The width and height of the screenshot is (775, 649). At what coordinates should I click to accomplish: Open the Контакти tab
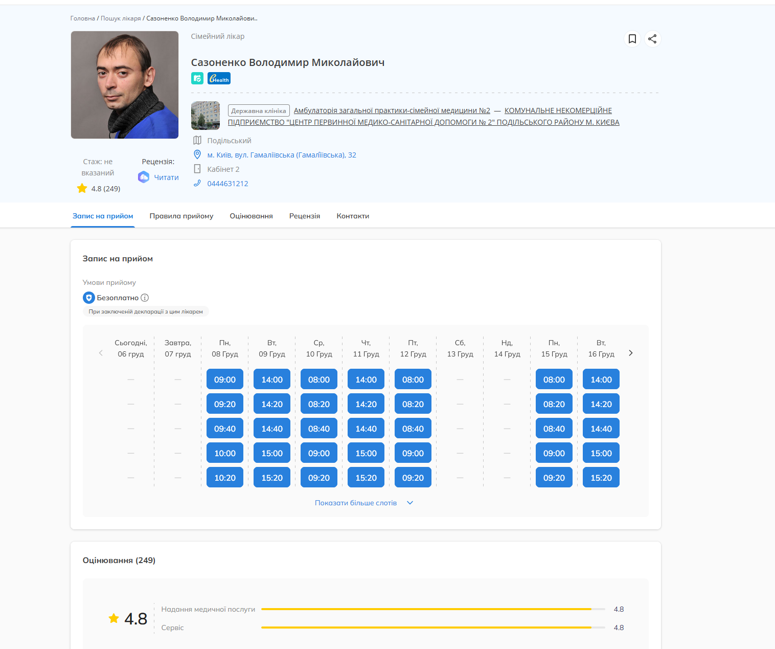[353, 216]
